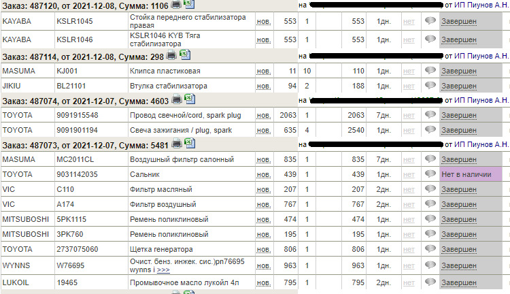Select order header Заказ: 487073
Viewport: 510px width, 294px height.
click(85, 145)
